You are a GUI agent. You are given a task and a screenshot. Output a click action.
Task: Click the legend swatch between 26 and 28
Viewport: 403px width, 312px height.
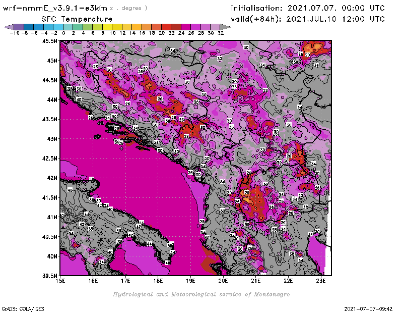[195, 27]
